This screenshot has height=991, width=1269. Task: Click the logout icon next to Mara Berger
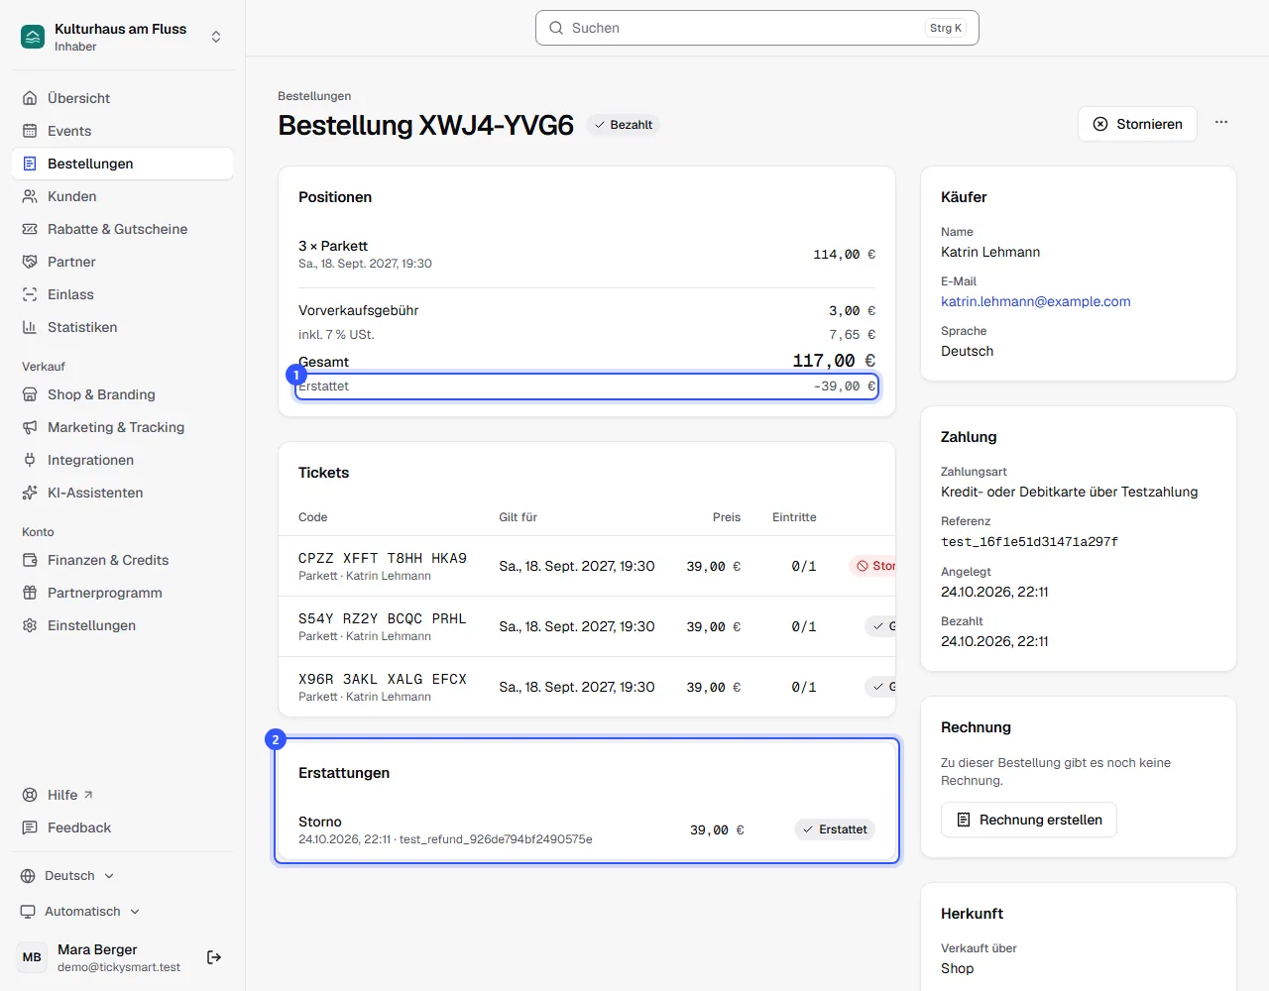(214, 957)
